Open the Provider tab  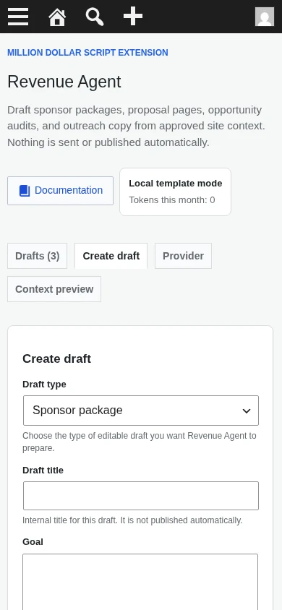click(183, 256)
